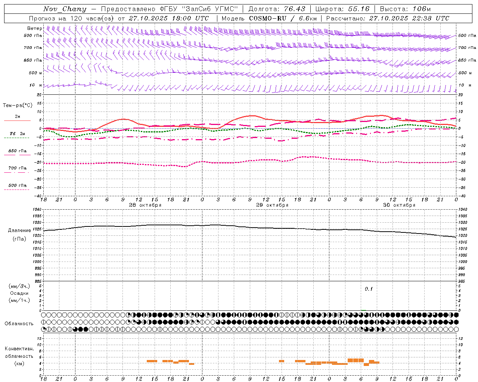Click the '2м' temperature legend entry
The height and width of the screenshot is (382, 478).
click(18, 117)
